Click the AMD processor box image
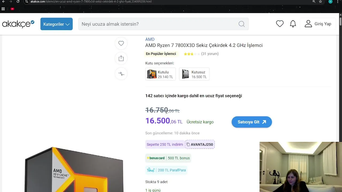Screen dimensions: 342x192 (74, 169)
